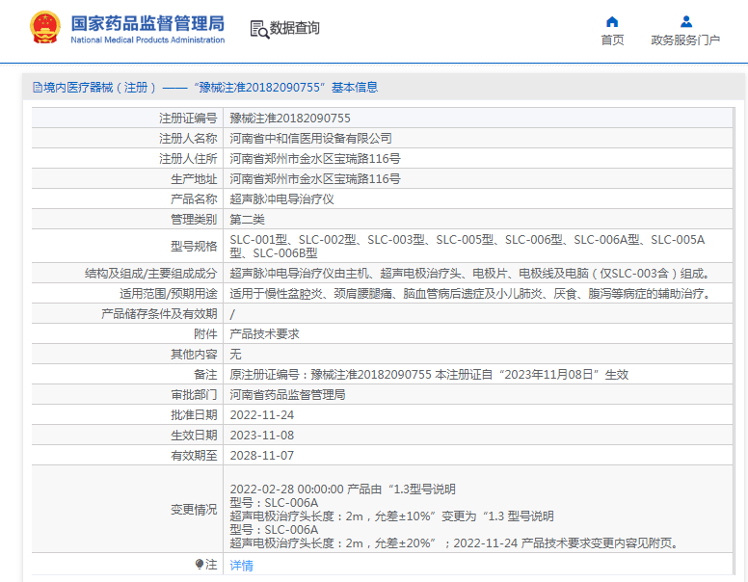Click product name 超声脉冲电导治疗仪
The image size is (748, 582).
(x=281, y=198)
